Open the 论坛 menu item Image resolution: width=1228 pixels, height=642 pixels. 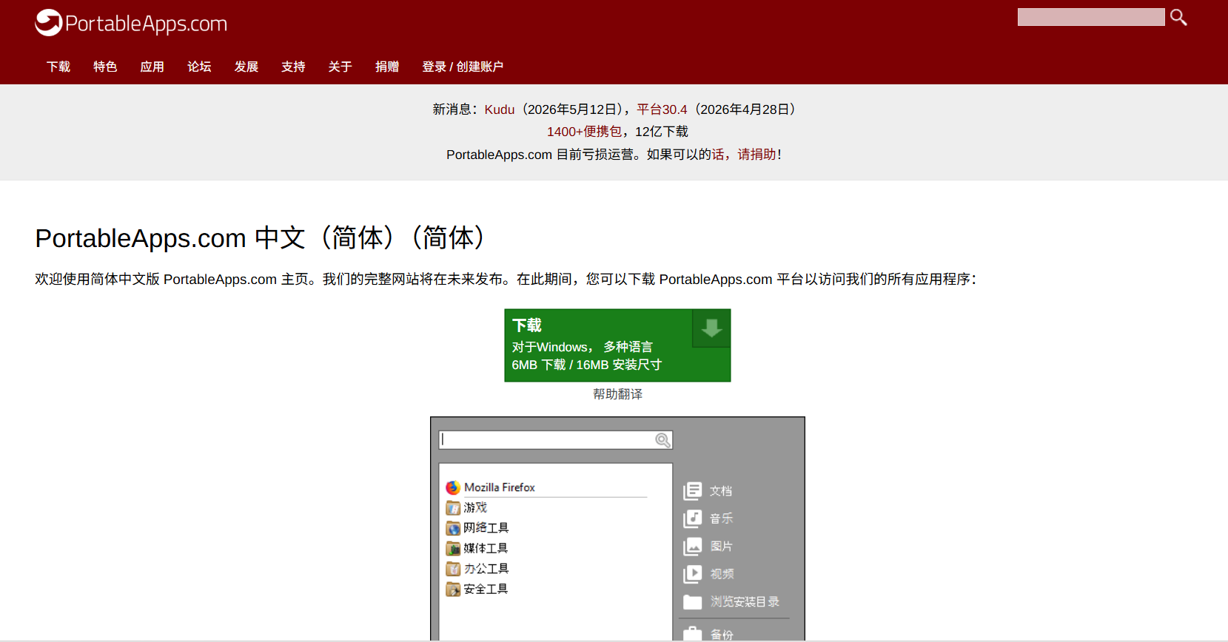tap(199, 67)
